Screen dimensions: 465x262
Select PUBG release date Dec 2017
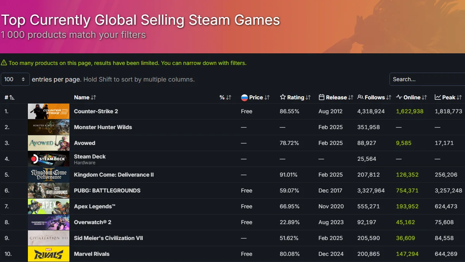(x=330, y=191)
